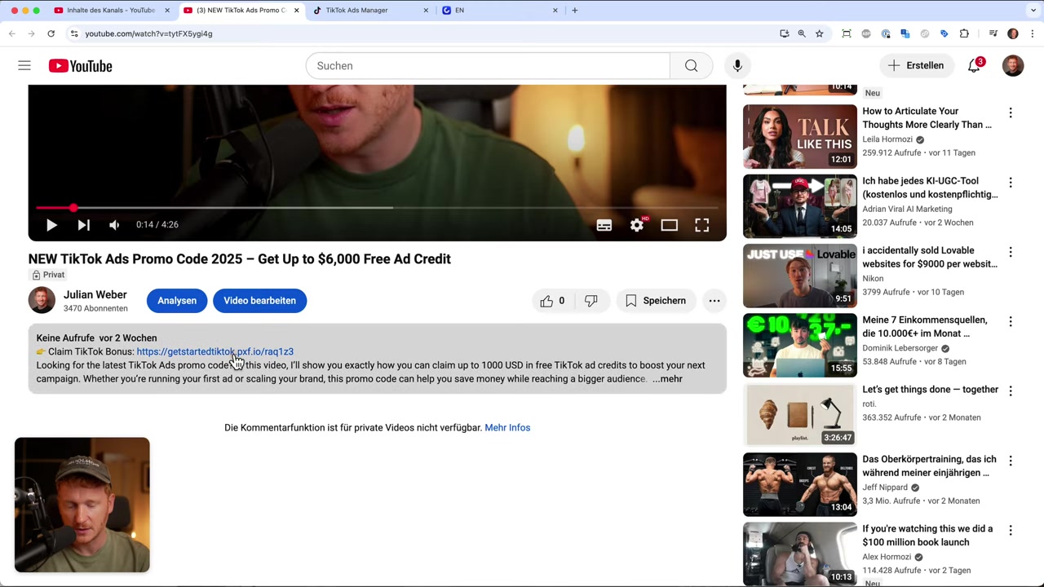
Task: Seek on the video progress bar
Action: (377, 208)
